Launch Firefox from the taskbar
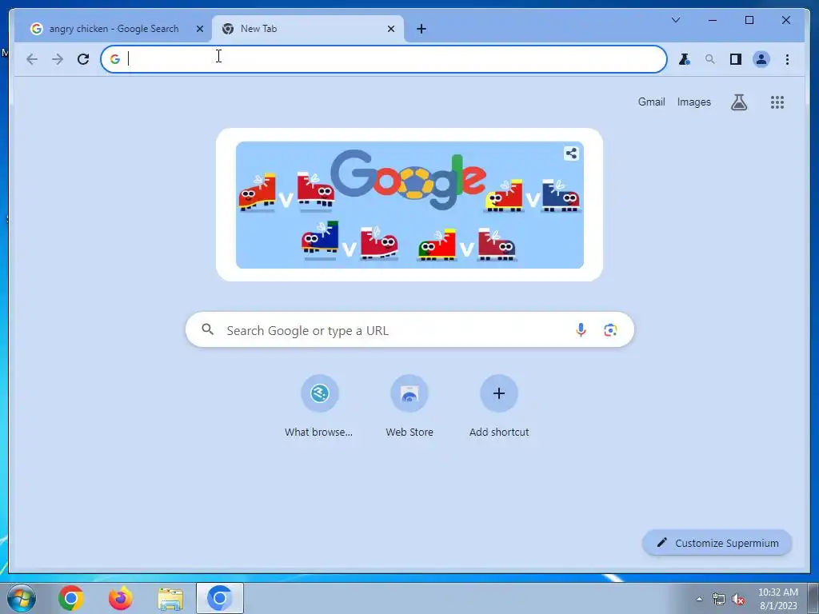 pos(120,598)
